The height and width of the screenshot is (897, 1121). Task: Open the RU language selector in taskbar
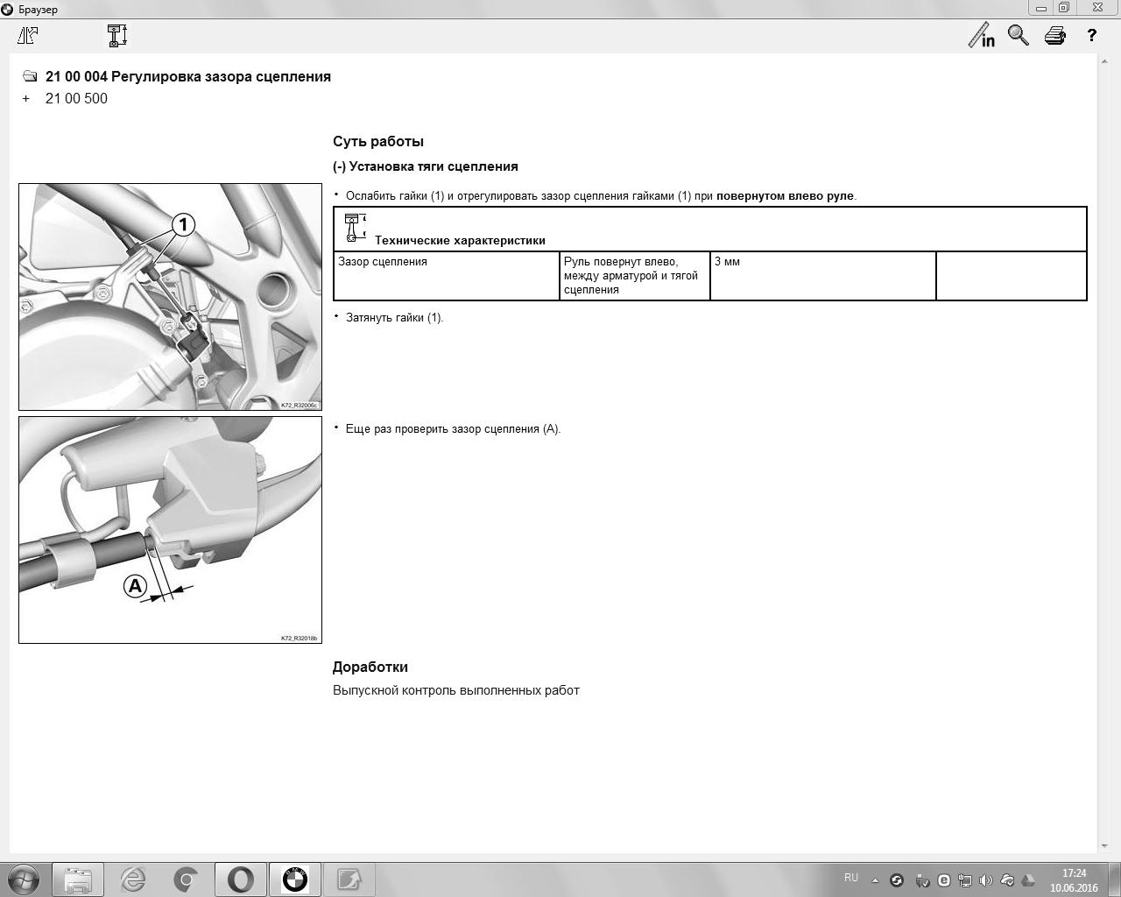pyautogui.click(x=850, y=878)
